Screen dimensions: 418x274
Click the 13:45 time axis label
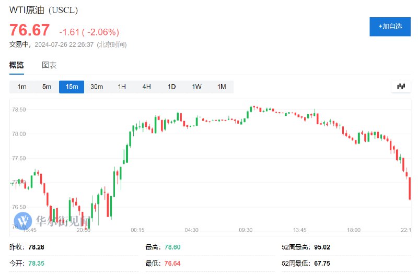click(x=299, y=230)
